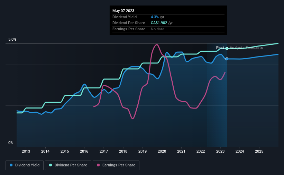The height and width of the screenshot is (175, 284).
Task: Click the 5.0% y-axis label
Action: tap(12, 39)
